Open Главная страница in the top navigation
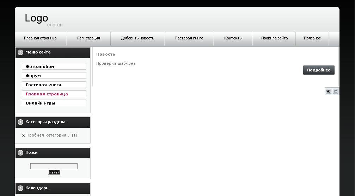Screen dimensions: 355x196 pyautogui.click(x=40, y=38)
